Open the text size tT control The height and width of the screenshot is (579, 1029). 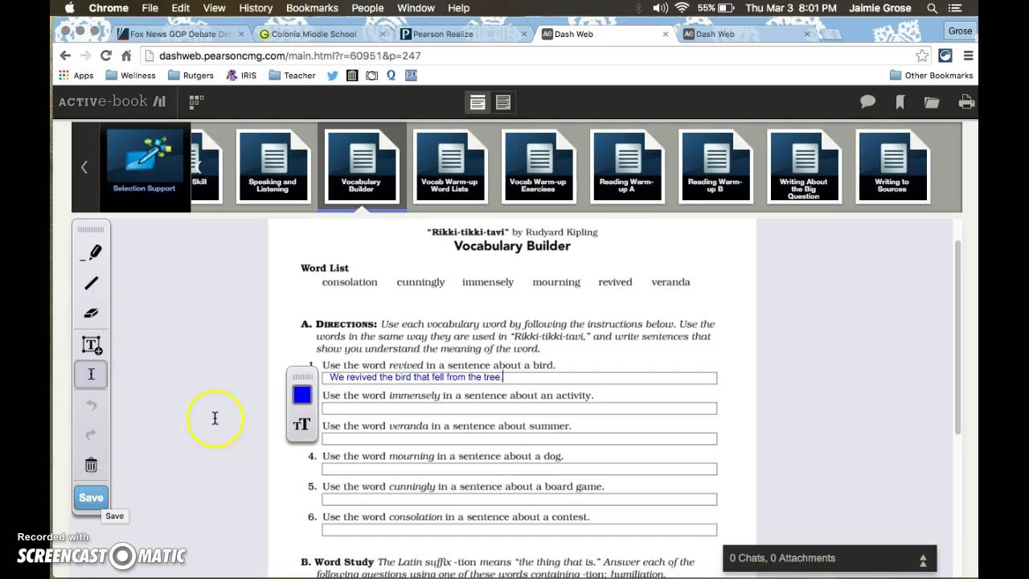pos(302,425)
